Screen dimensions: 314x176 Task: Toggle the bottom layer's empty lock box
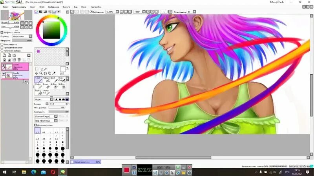[x=4, y=77]
